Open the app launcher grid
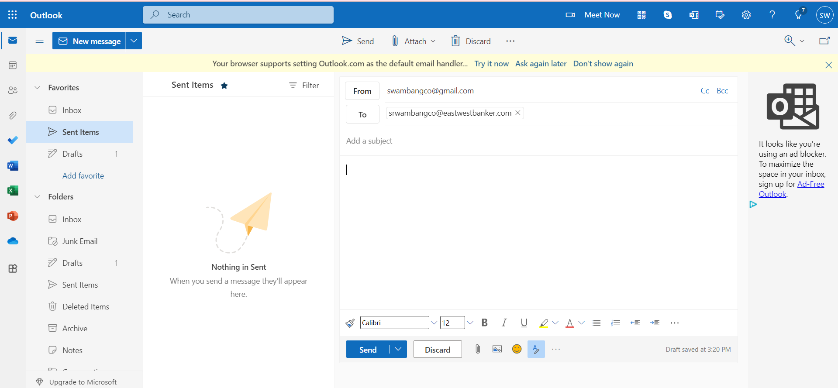This screenshot has height=388, width=838. (x=13, y=15)
